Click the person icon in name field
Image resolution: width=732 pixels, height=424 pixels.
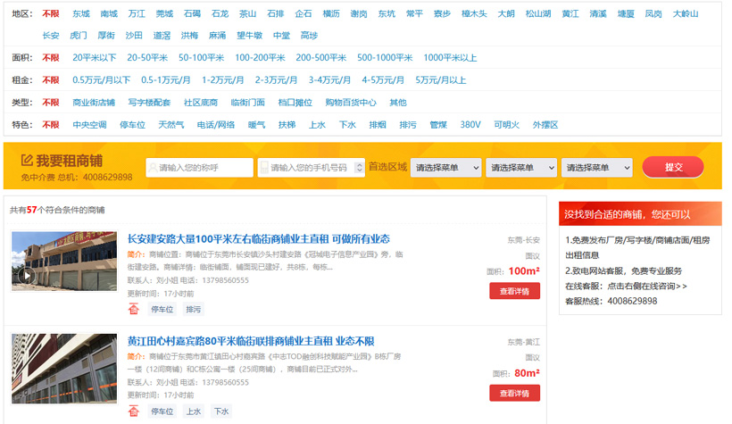[x=154, y=168]
